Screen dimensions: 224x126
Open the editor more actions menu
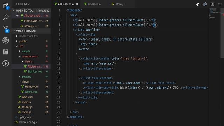(220, 4)
